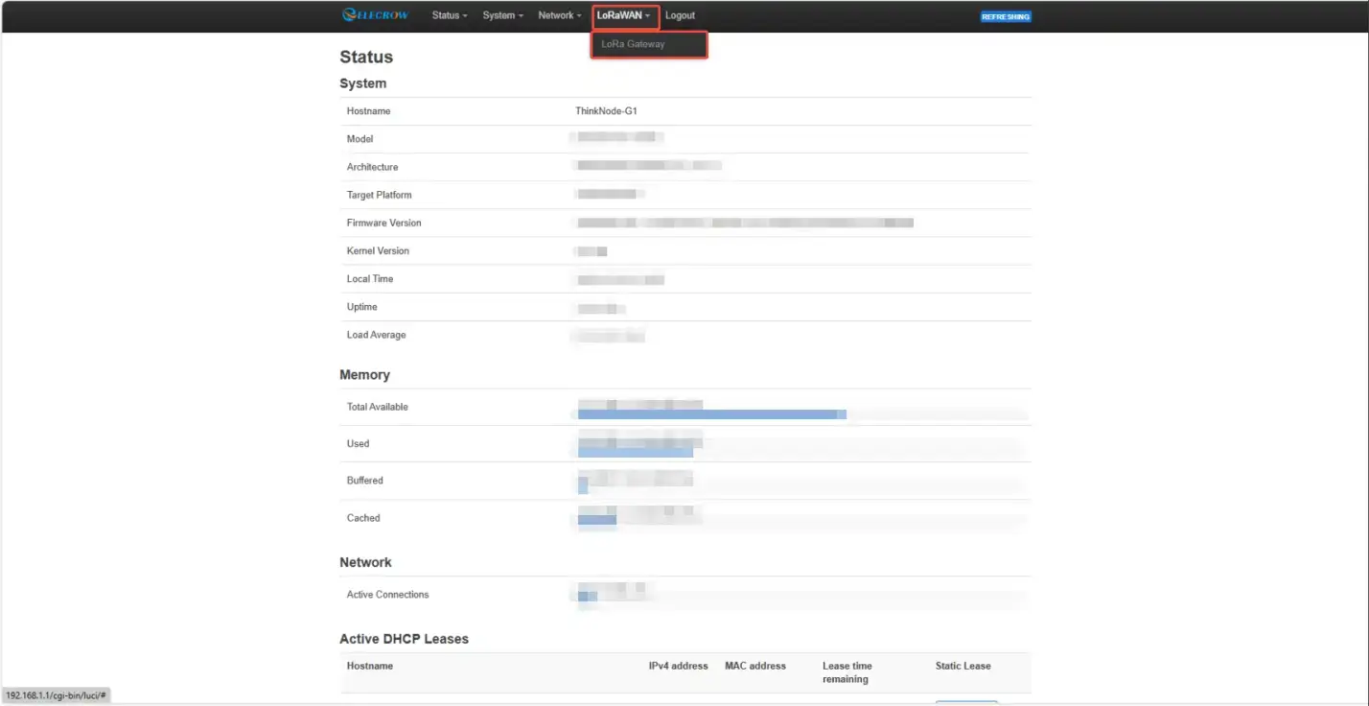Open the Status dropdown menu

click(449, 15)
